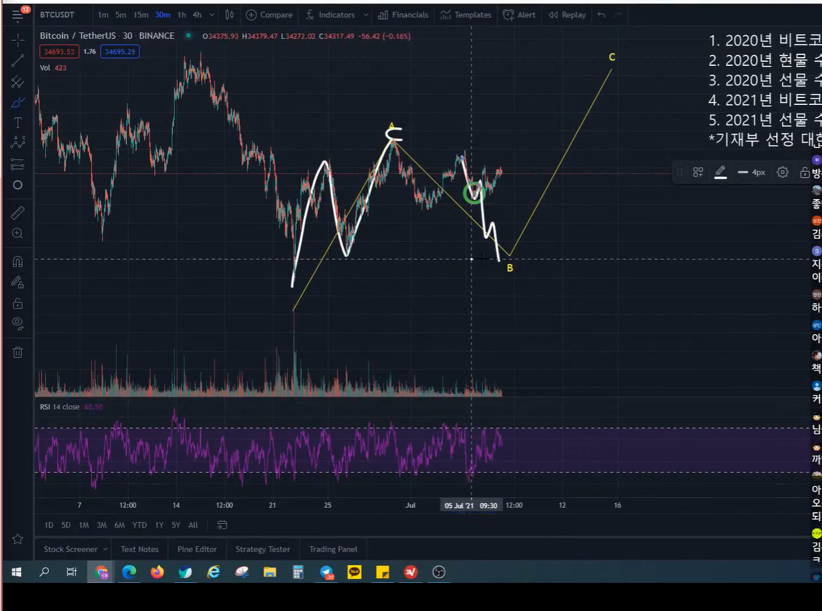Open drawing templates in floating toolbar

click(698, 172)
